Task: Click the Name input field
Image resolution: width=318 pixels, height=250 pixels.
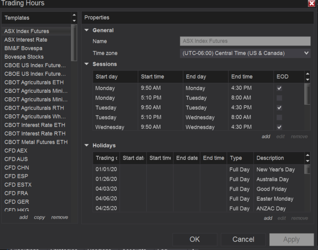Action: click(x=245, y=41)
